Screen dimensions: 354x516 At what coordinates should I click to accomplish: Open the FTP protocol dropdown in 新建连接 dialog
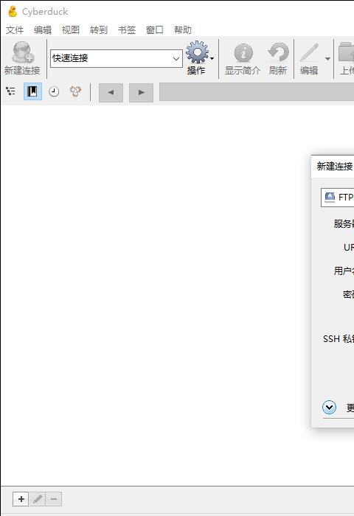pyautogui.click(x=338, y=198)
